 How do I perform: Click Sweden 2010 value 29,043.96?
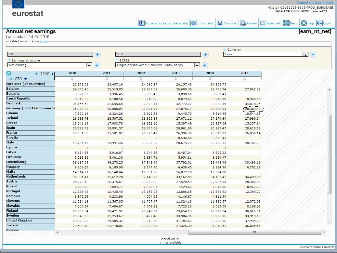[80, 216]
